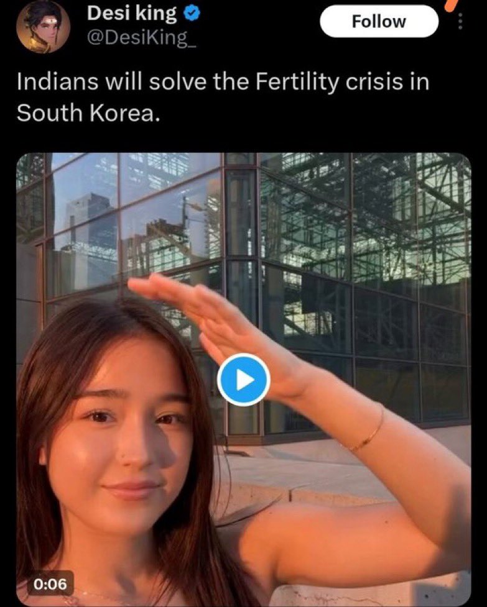Open Desi king's profile avatar
Viewport: 487px width, 607px height.
[43, 26]
